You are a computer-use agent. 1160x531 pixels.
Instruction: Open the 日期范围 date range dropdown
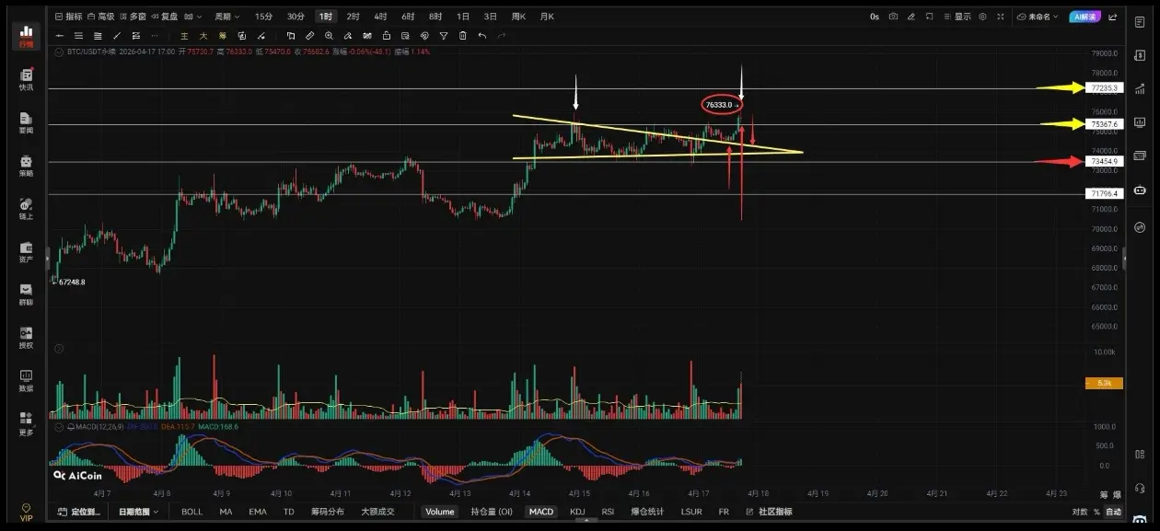(138, 512)
